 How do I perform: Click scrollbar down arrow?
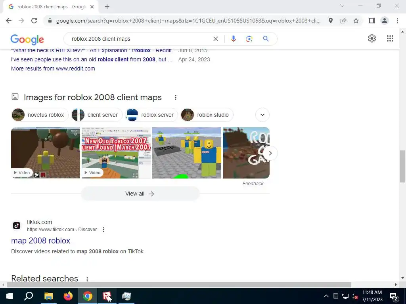[403, 278]
